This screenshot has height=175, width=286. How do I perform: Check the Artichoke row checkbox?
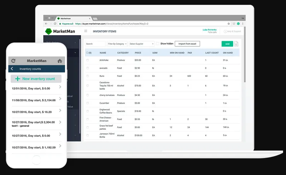pos(88,60)
